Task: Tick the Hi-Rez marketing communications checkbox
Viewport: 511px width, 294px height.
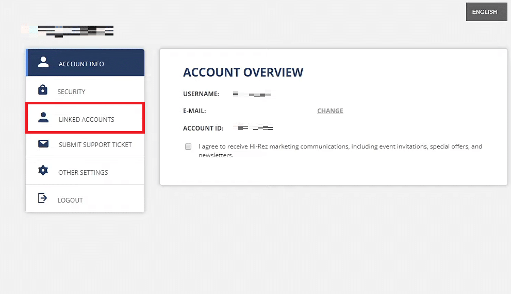Action: coord(188,146)
